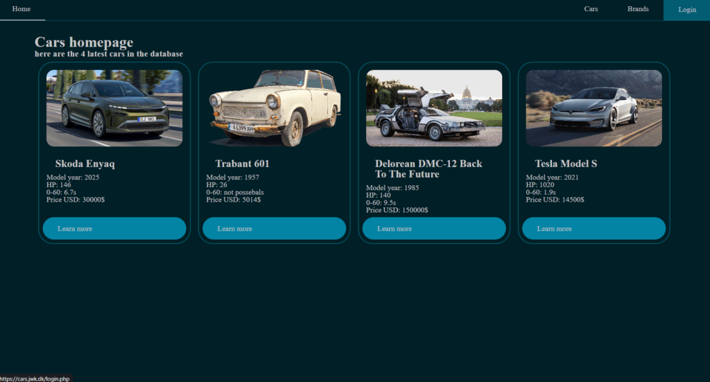Select the Delorean DMC-12 Back To The Future title
The width and height of the screenshot is (710, 382).
click(428, 169)
